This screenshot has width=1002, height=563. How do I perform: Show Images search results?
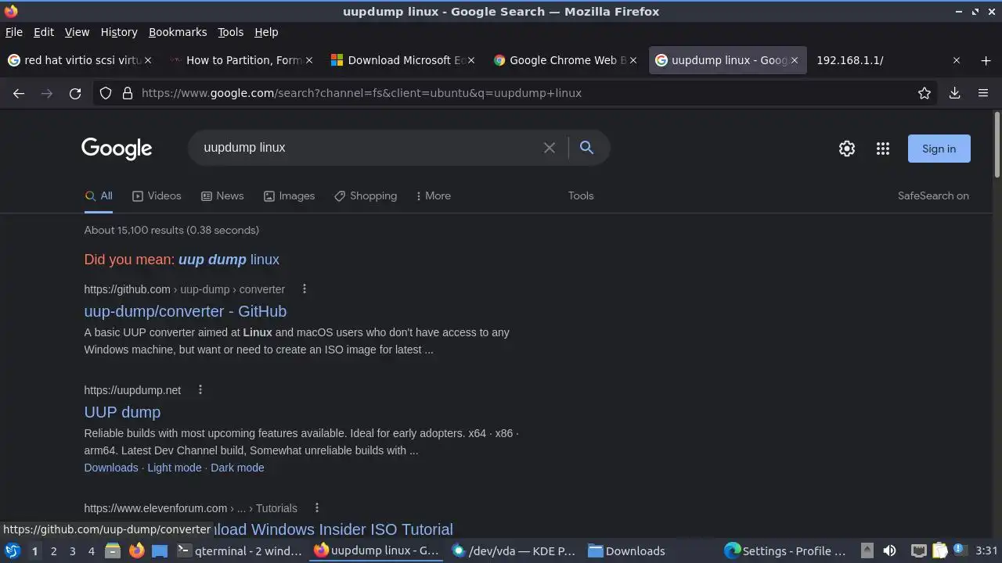pyautogui.click(x=289, y=196)
